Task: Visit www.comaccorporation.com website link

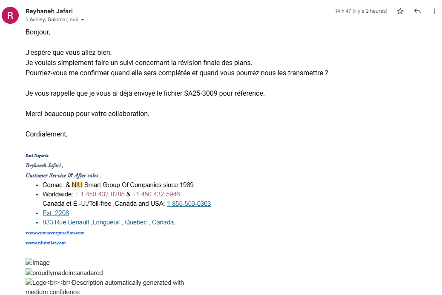Action: [x=55, y=233]
